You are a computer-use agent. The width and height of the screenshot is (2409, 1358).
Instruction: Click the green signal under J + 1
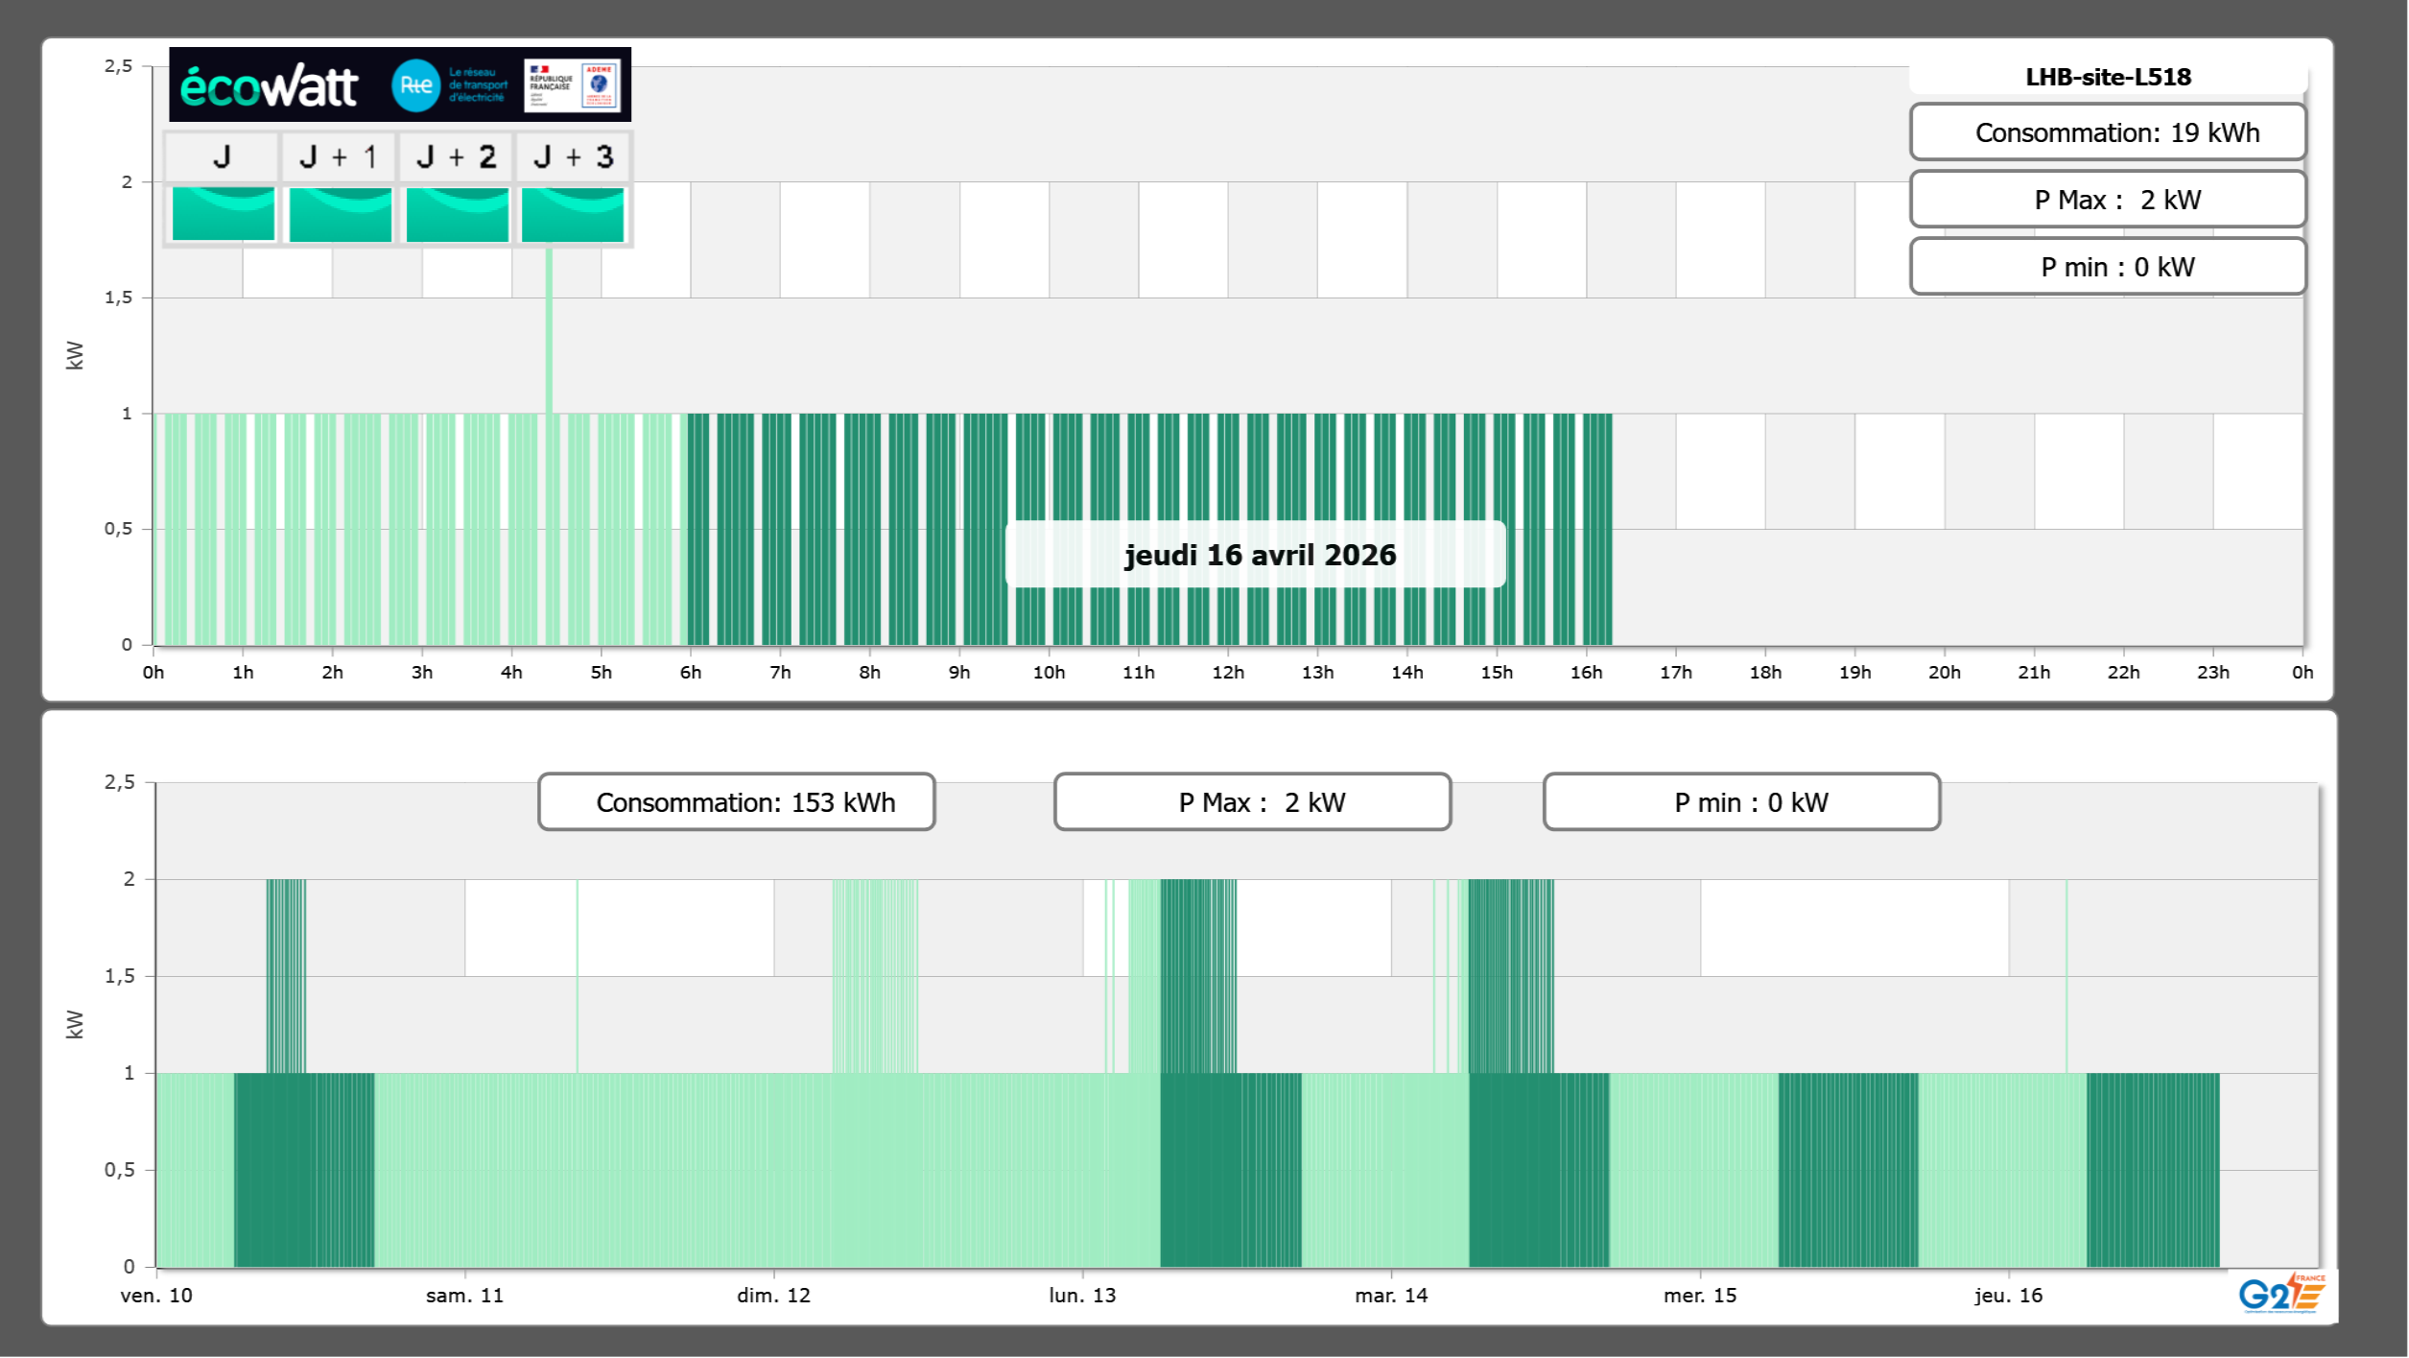tap(340, 214)
